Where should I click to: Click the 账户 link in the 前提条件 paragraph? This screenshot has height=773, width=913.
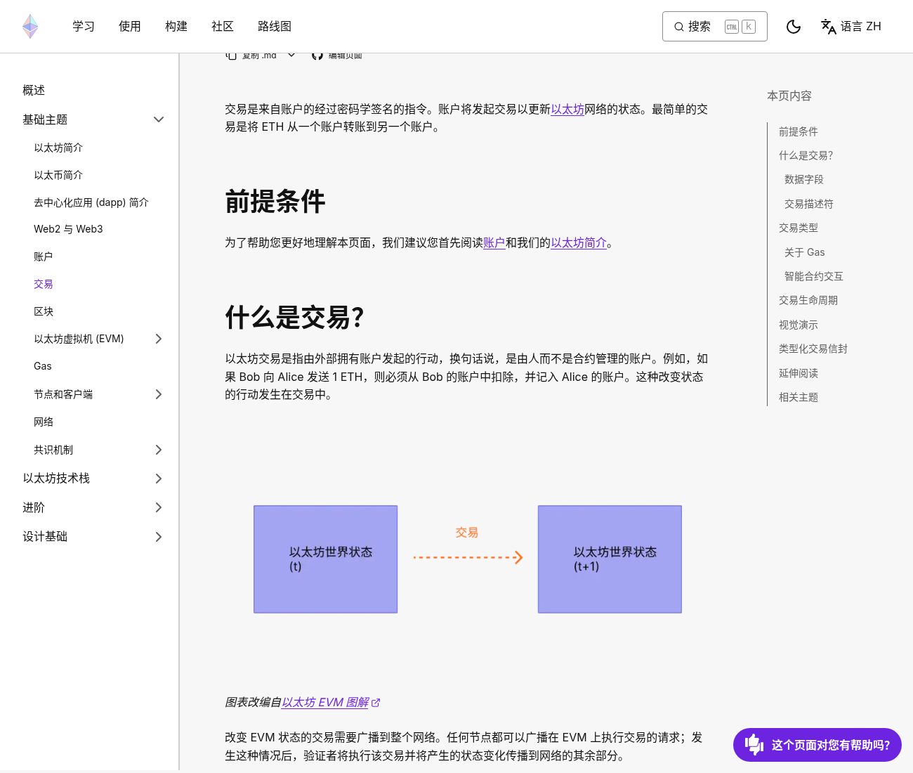(x=494, y=242)
